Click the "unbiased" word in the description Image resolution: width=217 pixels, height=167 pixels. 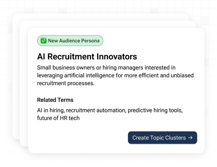(x=183, y=76)
